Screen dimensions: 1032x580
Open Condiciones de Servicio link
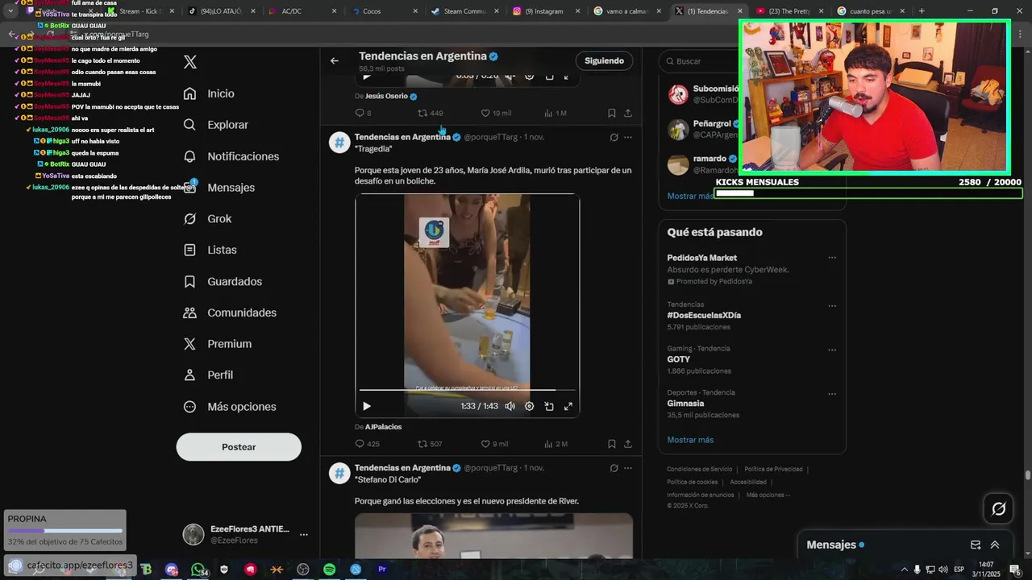pos(699,470)
